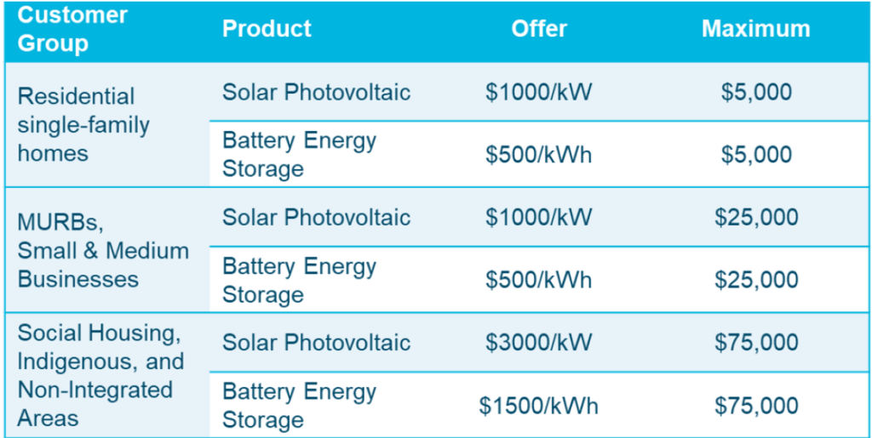
Task: Click the Maximum column header
Action: point(756,29)
